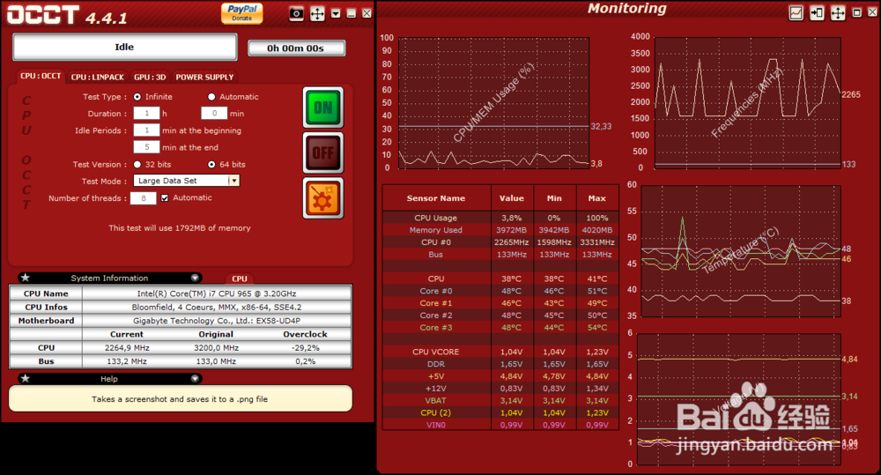Switch to the CPU:LINPACK tab
This screenshot has height=475, width=881.
tap(97, 77)
